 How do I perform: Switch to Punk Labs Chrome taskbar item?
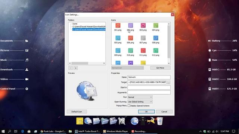(x=53, y=131)
